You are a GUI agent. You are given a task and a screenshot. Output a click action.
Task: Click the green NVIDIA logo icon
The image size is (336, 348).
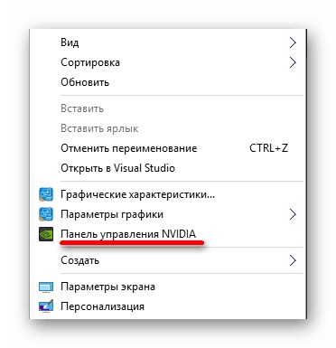pyautogui.click(x=46, y=234)
